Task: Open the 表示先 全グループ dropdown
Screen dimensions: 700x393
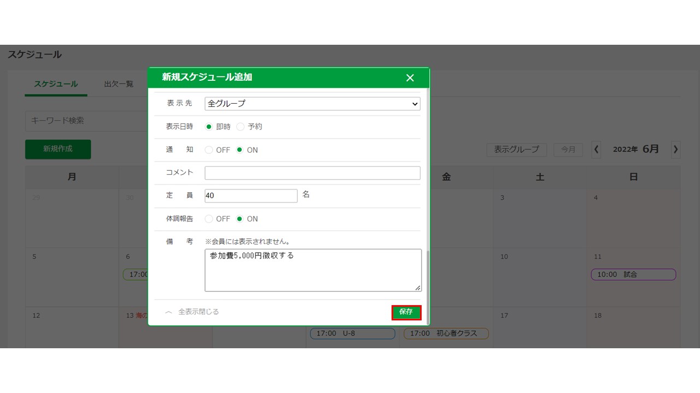Action: pyautogui.click(x=312, y=103)
